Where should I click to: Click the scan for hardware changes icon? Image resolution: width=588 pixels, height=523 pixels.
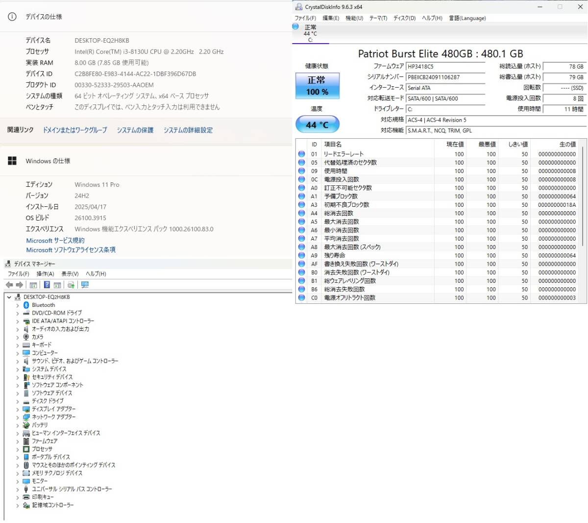85,285
